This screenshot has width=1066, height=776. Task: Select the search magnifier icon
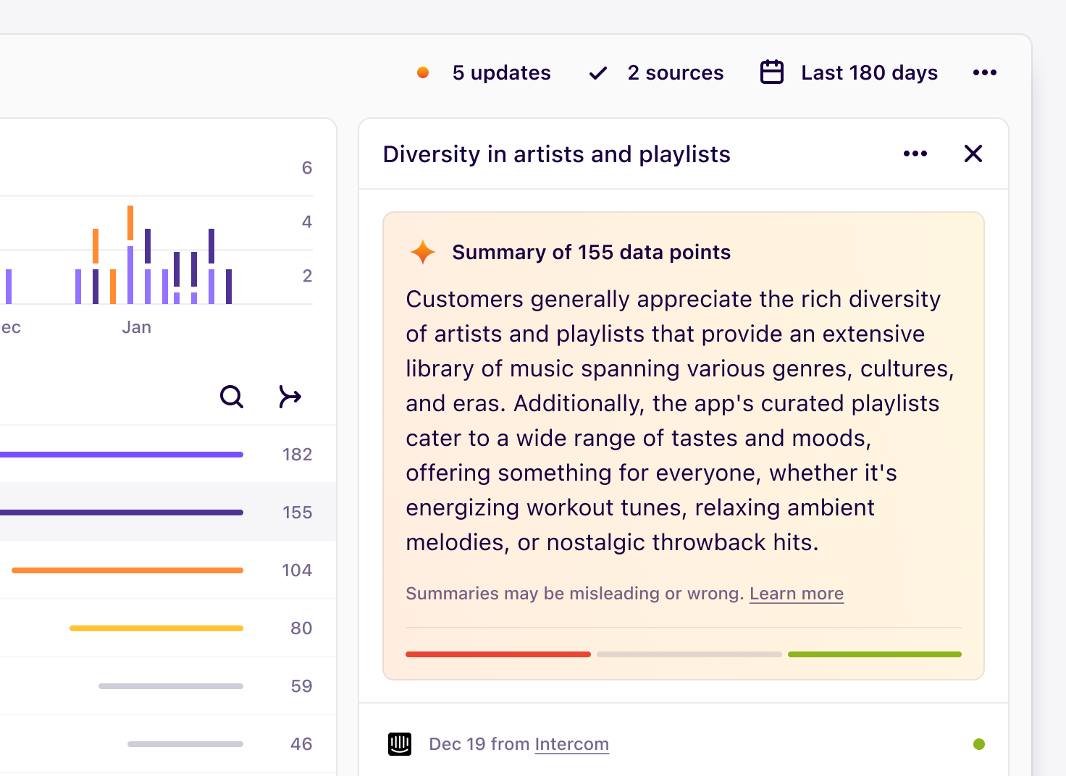(x=232, y=397)
